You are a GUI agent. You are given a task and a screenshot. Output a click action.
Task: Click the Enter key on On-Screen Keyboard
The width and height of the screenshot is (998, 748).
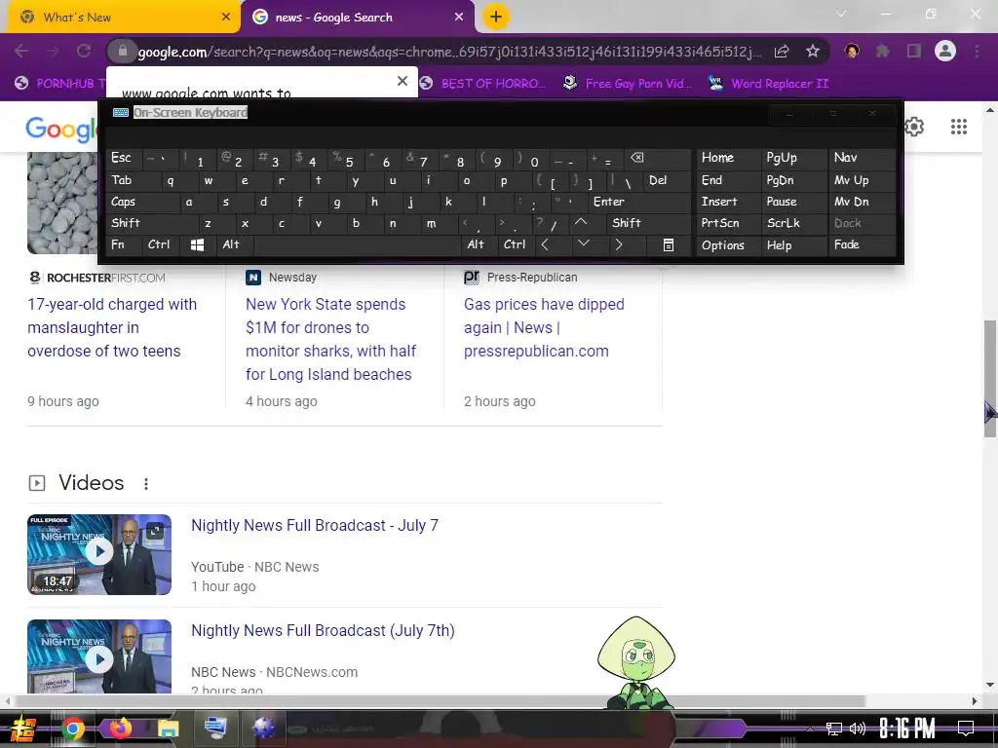[x=639, y=203]
